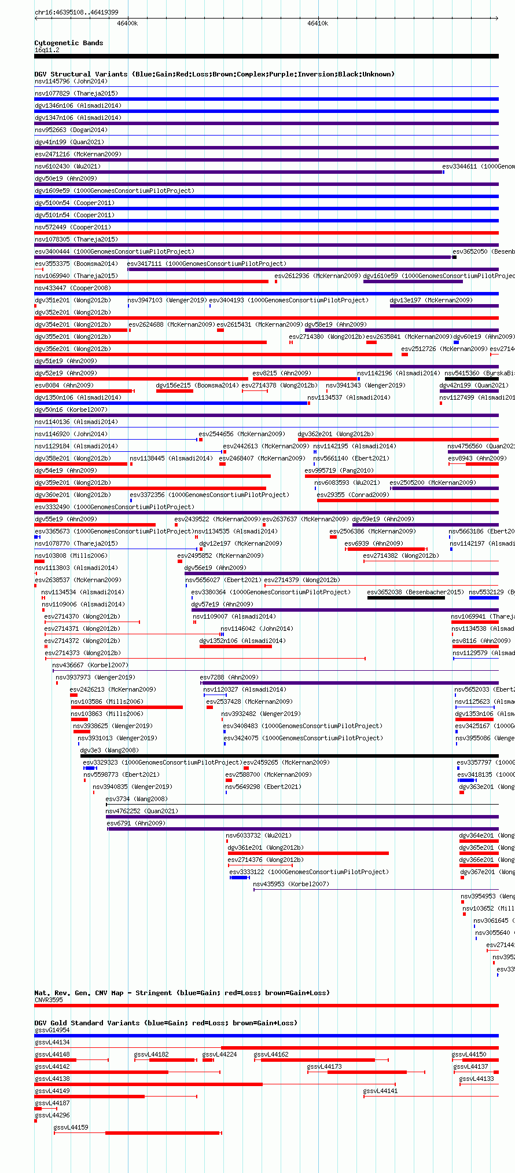
Task: Click esv2471216 (McKernan2009) label
Action: click(78, 154)
